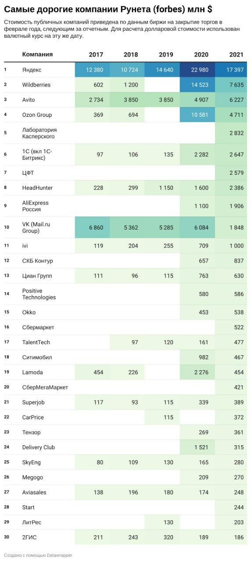This screenshot has height=562, width=251.
Task: Click HeadHunter 2019 value 1 150
Action: pos(166,187)
